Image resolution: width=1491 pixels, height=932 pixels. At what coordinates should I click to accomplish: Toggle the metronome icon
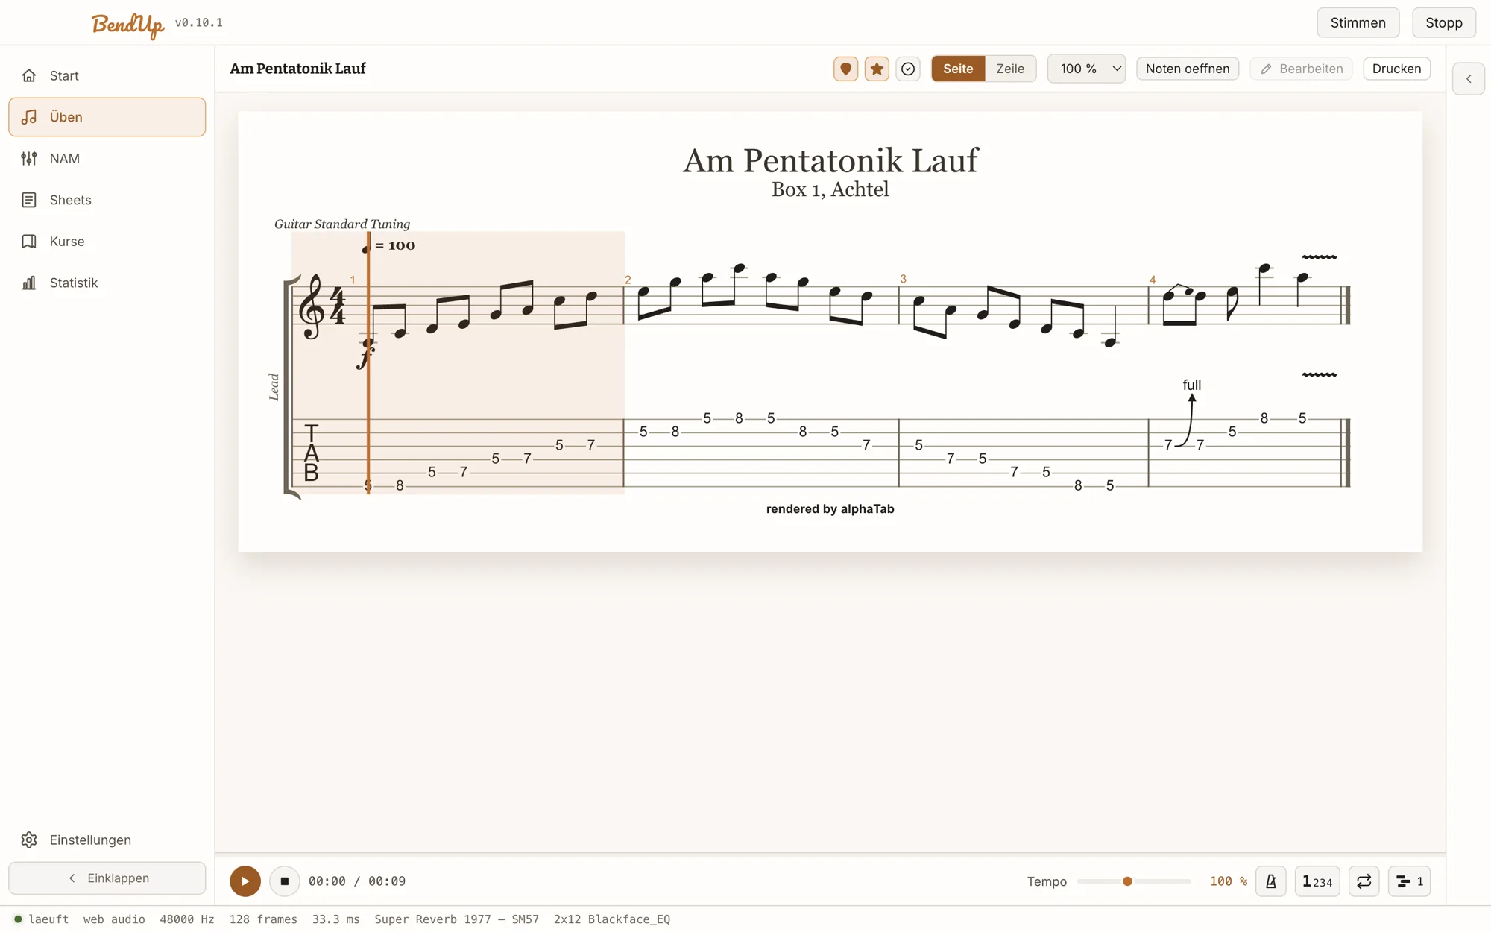pyautogui.click(x=1271, y=881)
